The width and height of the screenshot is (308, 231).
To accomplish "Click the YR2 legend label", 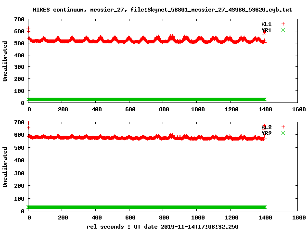I will click(266, 133).
